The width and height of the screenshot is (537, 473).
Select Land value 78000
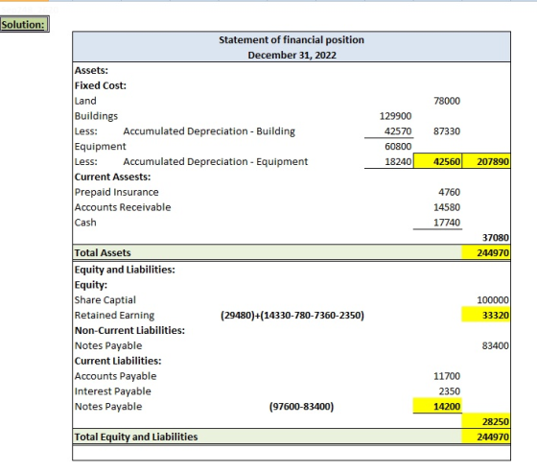point(447,101)
